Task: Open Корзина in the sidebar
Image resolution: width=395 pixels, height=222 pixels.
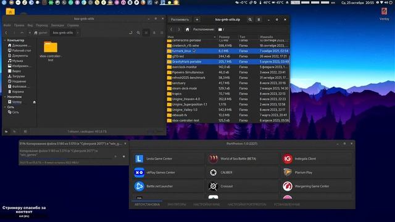Action: (x=18, y=92)
